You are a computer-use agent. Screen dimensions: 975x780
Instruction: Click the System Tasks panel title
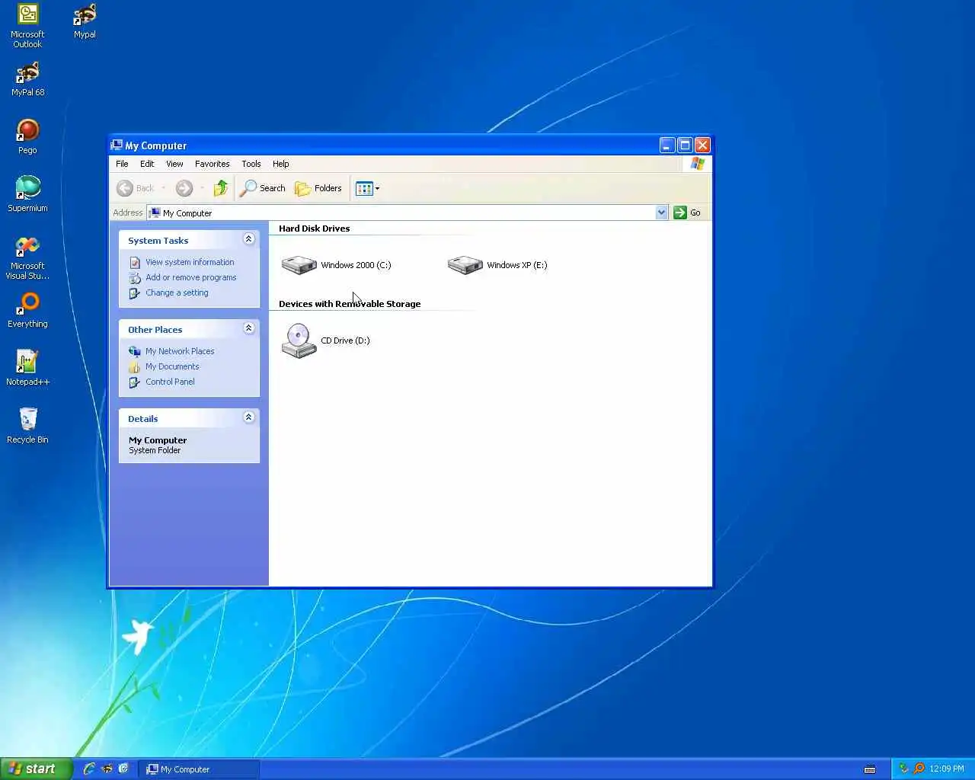pyautogui.click(x=158, y=241)
